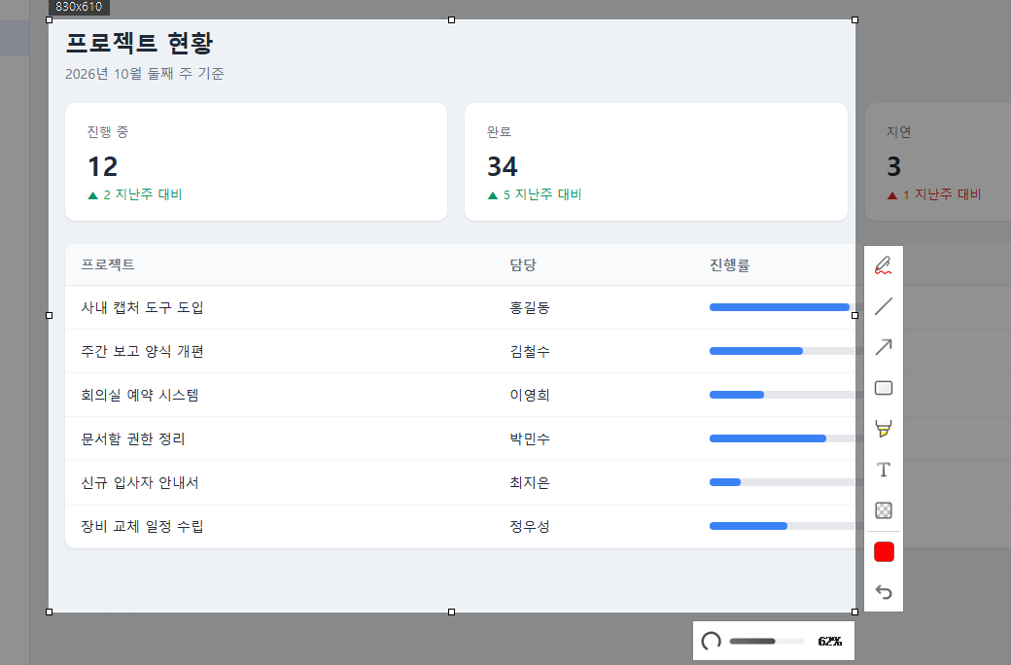Undo the last annotation
Viewport: 1011px width, 665px height.
tap(884, 592)
